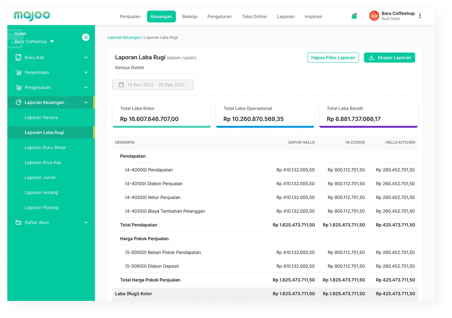Click the DAPUR HALLO column header

click(x=301, y=142)
